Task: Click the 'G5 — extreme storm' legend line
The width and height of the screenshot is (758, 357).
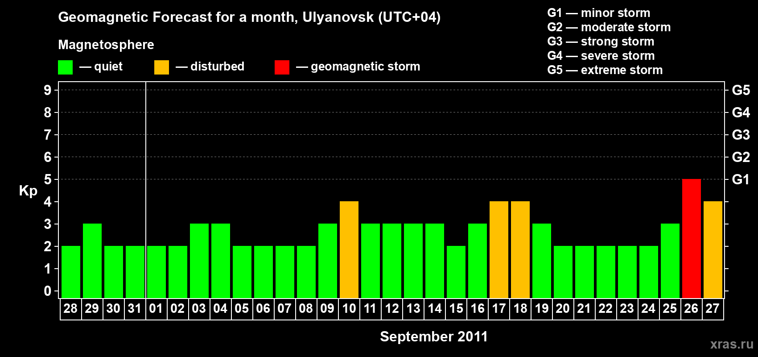Action: pyautogui.click(x=605, y=70)
